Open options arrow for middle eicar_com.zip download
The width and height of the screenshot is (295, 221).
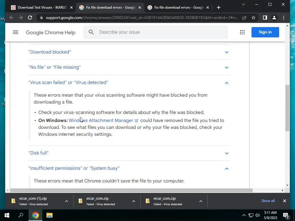click(x=134, y=201)
